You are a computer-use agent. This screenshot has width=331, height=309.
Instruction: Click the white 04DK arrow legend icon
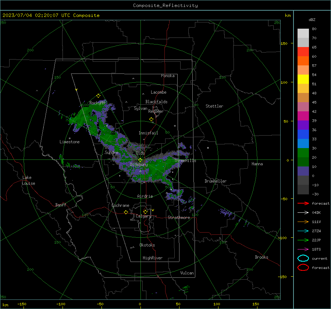303,213
